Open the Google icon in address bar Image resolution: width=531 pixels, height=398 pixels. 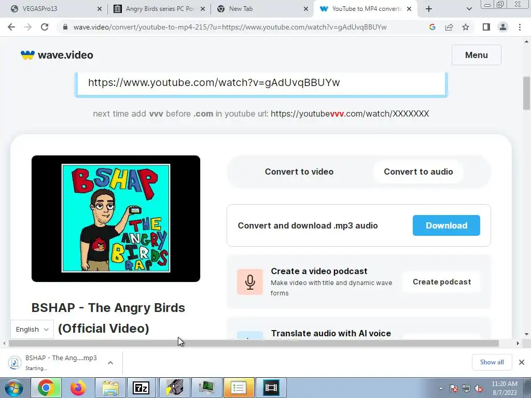pyautogui.click(x=432, y=27)
